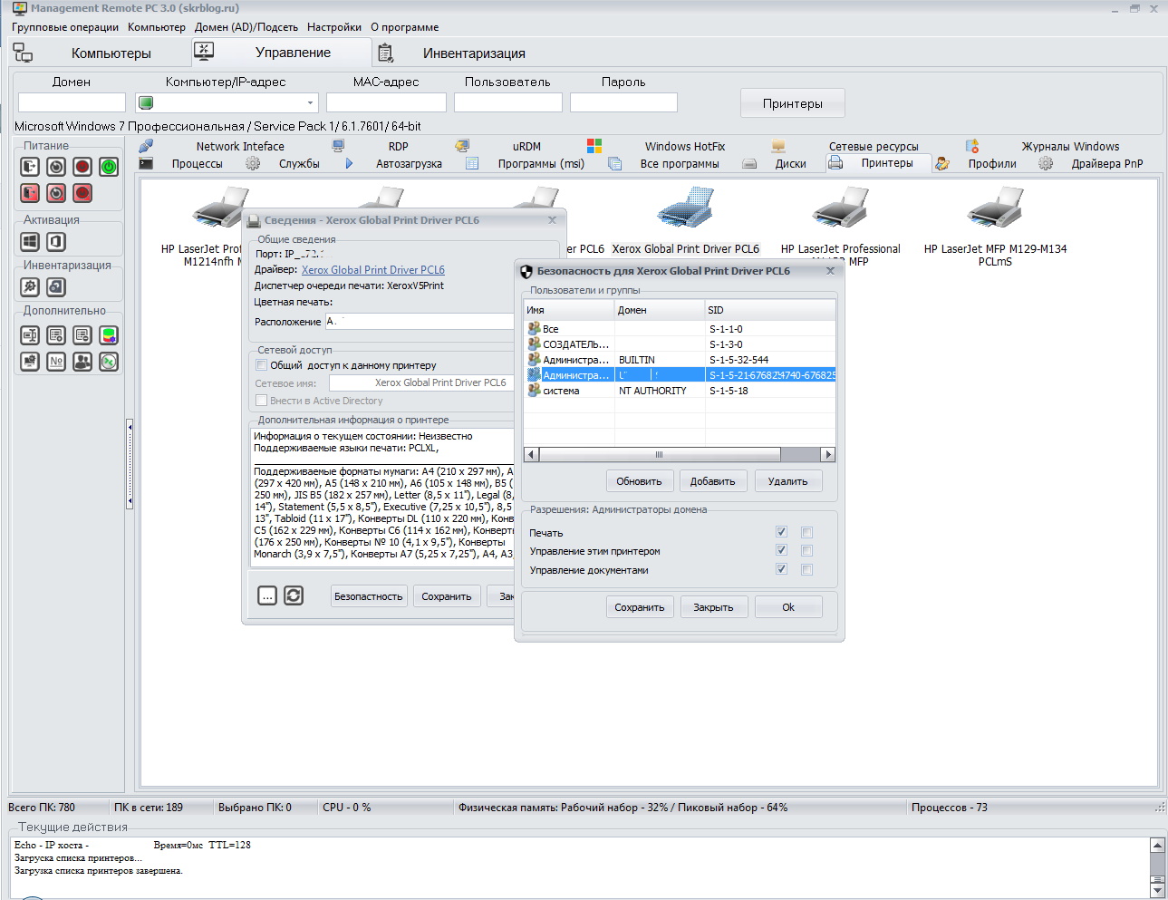1168x900 pixels.
Task: Click the refresh icon in Сведения dialog
Action: [x=294, y=595]
